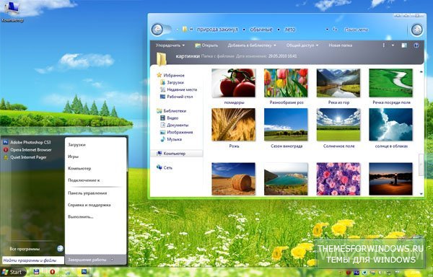Expand the 'Общий доступ' dropdown

point(302,45)
